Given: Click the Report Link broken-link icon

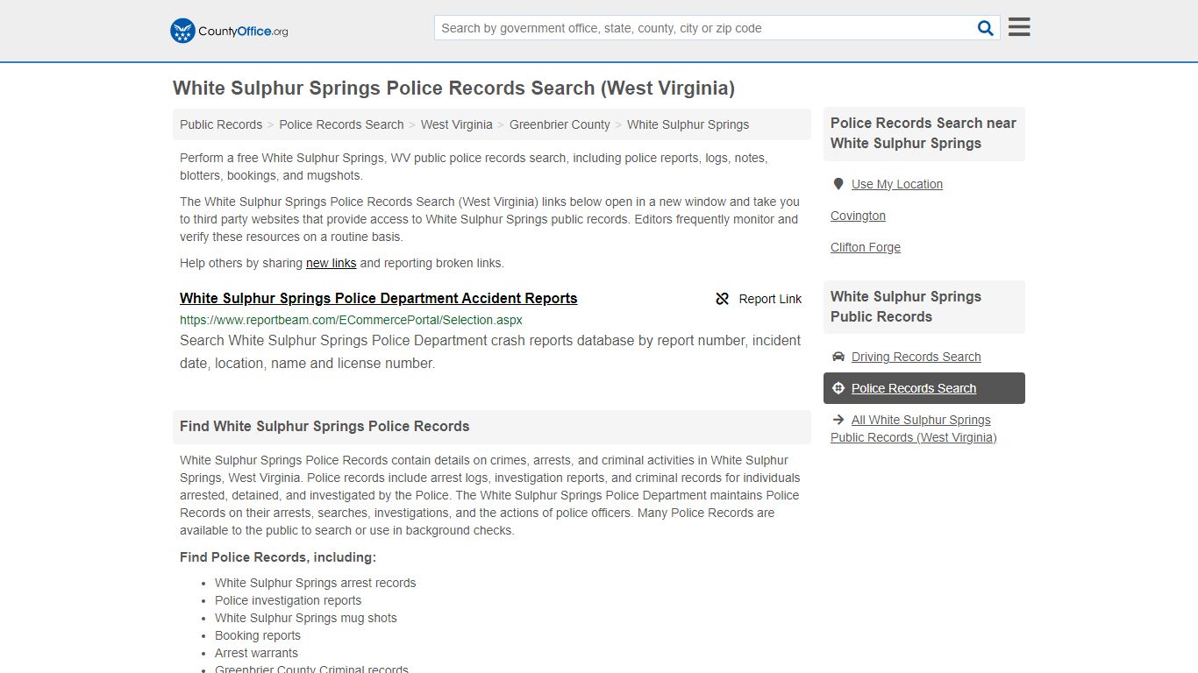Looking at the screenshot, I should 723,299.
